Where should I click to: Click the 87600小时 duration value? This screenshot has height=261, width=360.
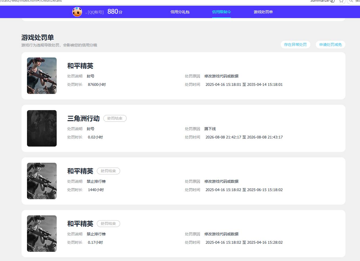[x=97, y=84]
